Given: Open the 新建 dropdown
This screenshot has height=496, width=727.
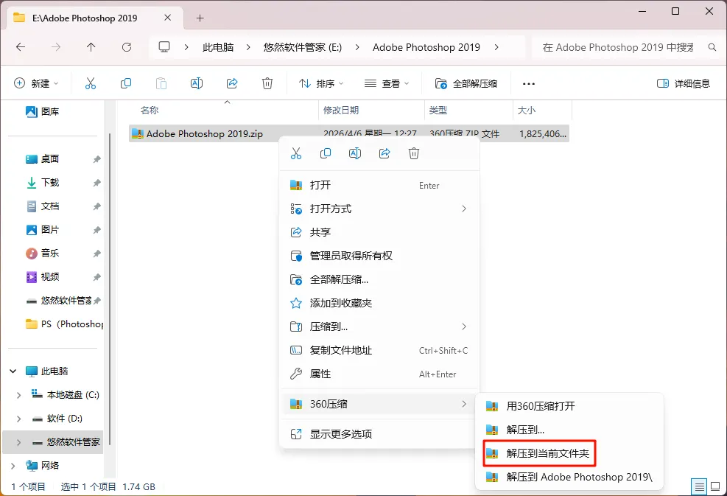Looking at the screenshot, I should point(36,83).
